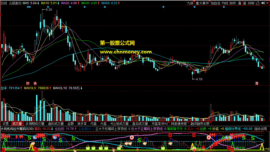The height and width of the screenshot is (152, 270).
Task: Switch to 虚拟成交量 tab
Action: click(56, 124)
